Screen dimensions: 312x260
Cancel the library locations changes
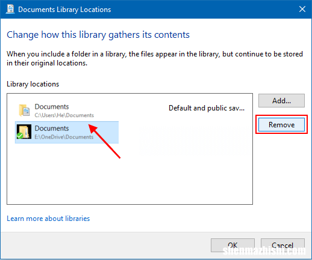pos(282,245)
